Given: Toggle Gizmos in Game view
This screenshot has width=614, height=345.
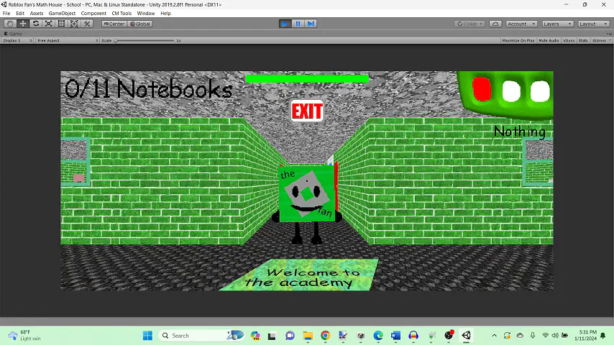Looking at the screenshot, I should pos(599,40).
